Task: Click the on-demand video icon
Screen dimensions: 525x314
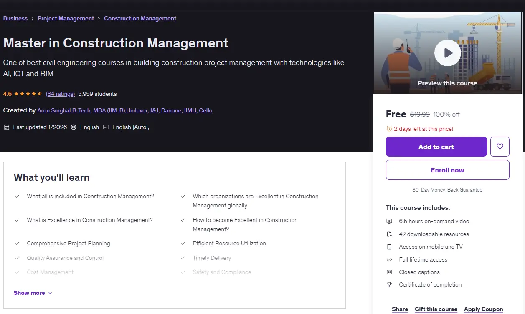Action: point(389,221)
